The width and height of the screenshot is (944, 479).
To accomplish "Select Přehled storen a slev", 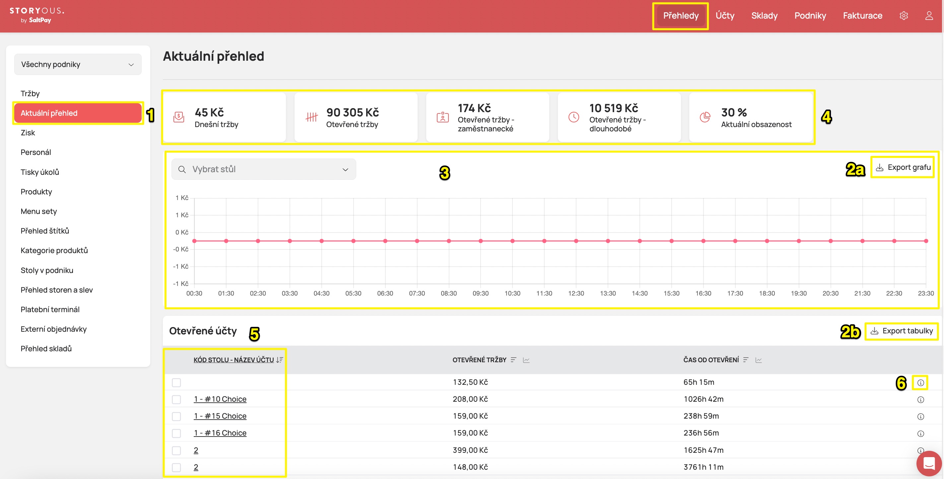I will click(x=56, y=290).
